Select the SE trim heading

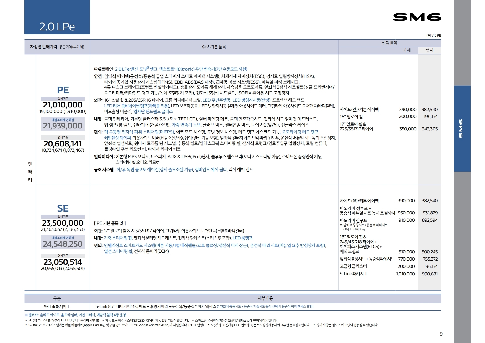(63, 208)
